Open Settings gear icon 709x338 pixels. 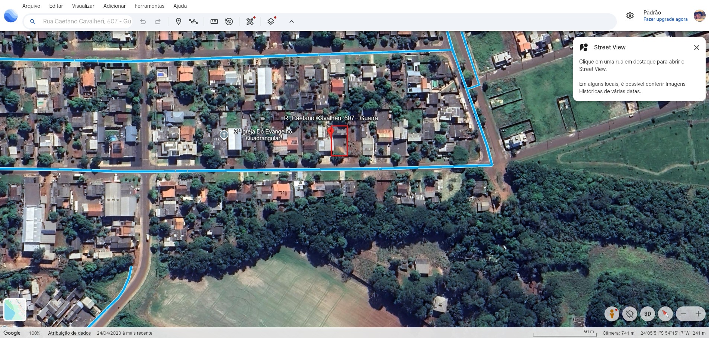tap(630, 16)
